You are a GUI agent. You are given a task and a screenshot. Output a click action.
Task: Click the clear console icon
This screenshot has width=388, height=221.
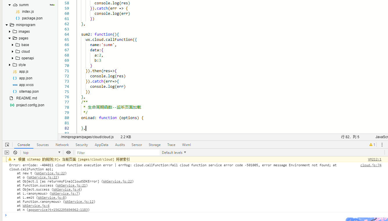(x=15, y=153)
